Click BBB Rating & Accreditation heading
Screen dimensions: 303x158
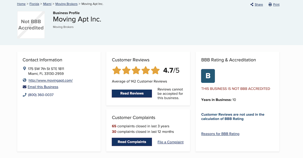click(x=229, y=60)
